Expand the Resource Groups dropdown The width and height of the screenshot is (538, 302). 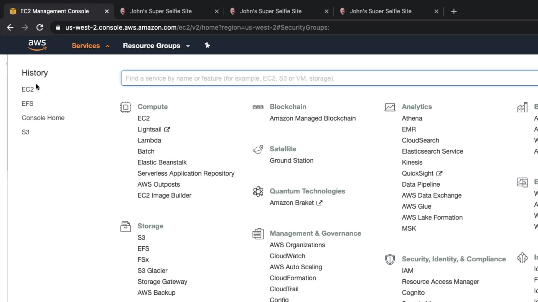pos(156,46)
